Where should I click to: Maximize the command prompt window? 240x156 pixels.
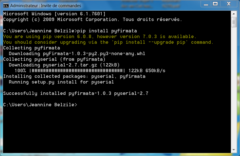(x=215, y=4)
